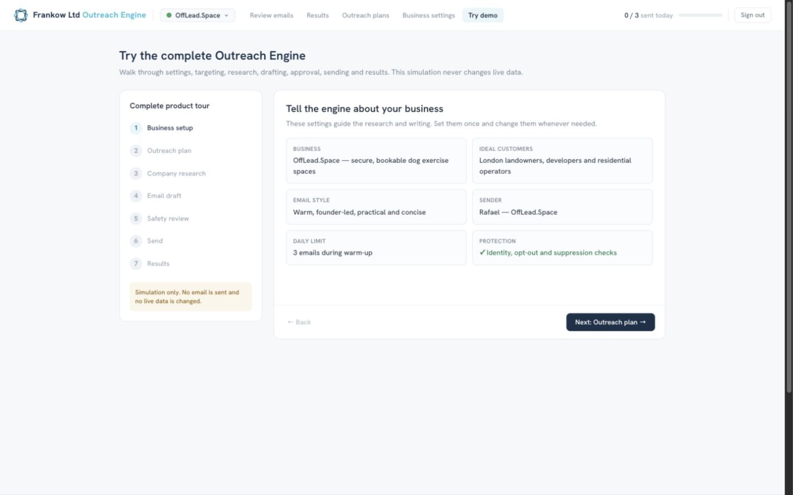Select the Try demo tab

[x=483, y=16]
